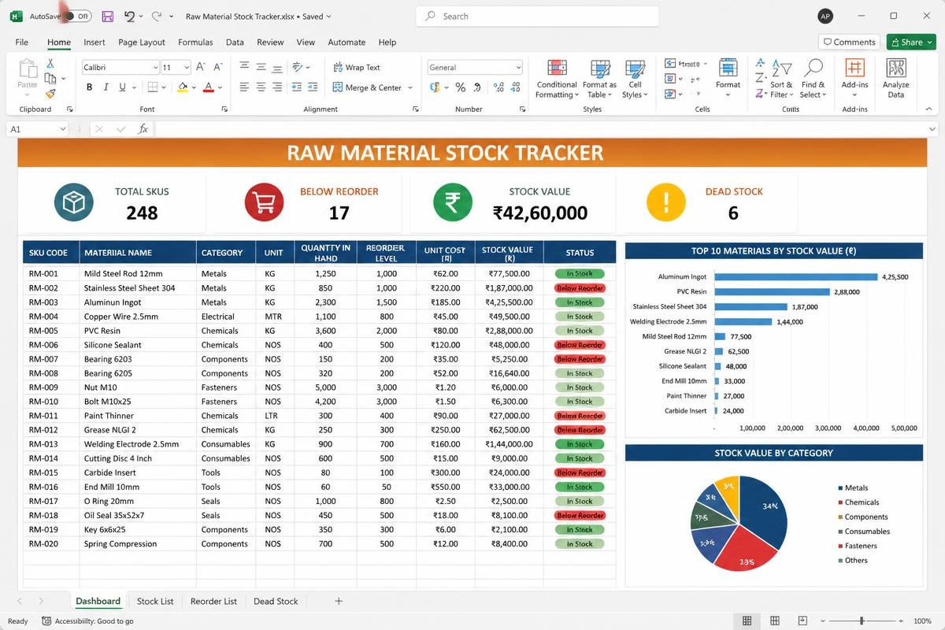The width and height of the screenshot is (945, 630).
Task: Expand the Name Box dropdown arrow
Action: tap(62, 128)
